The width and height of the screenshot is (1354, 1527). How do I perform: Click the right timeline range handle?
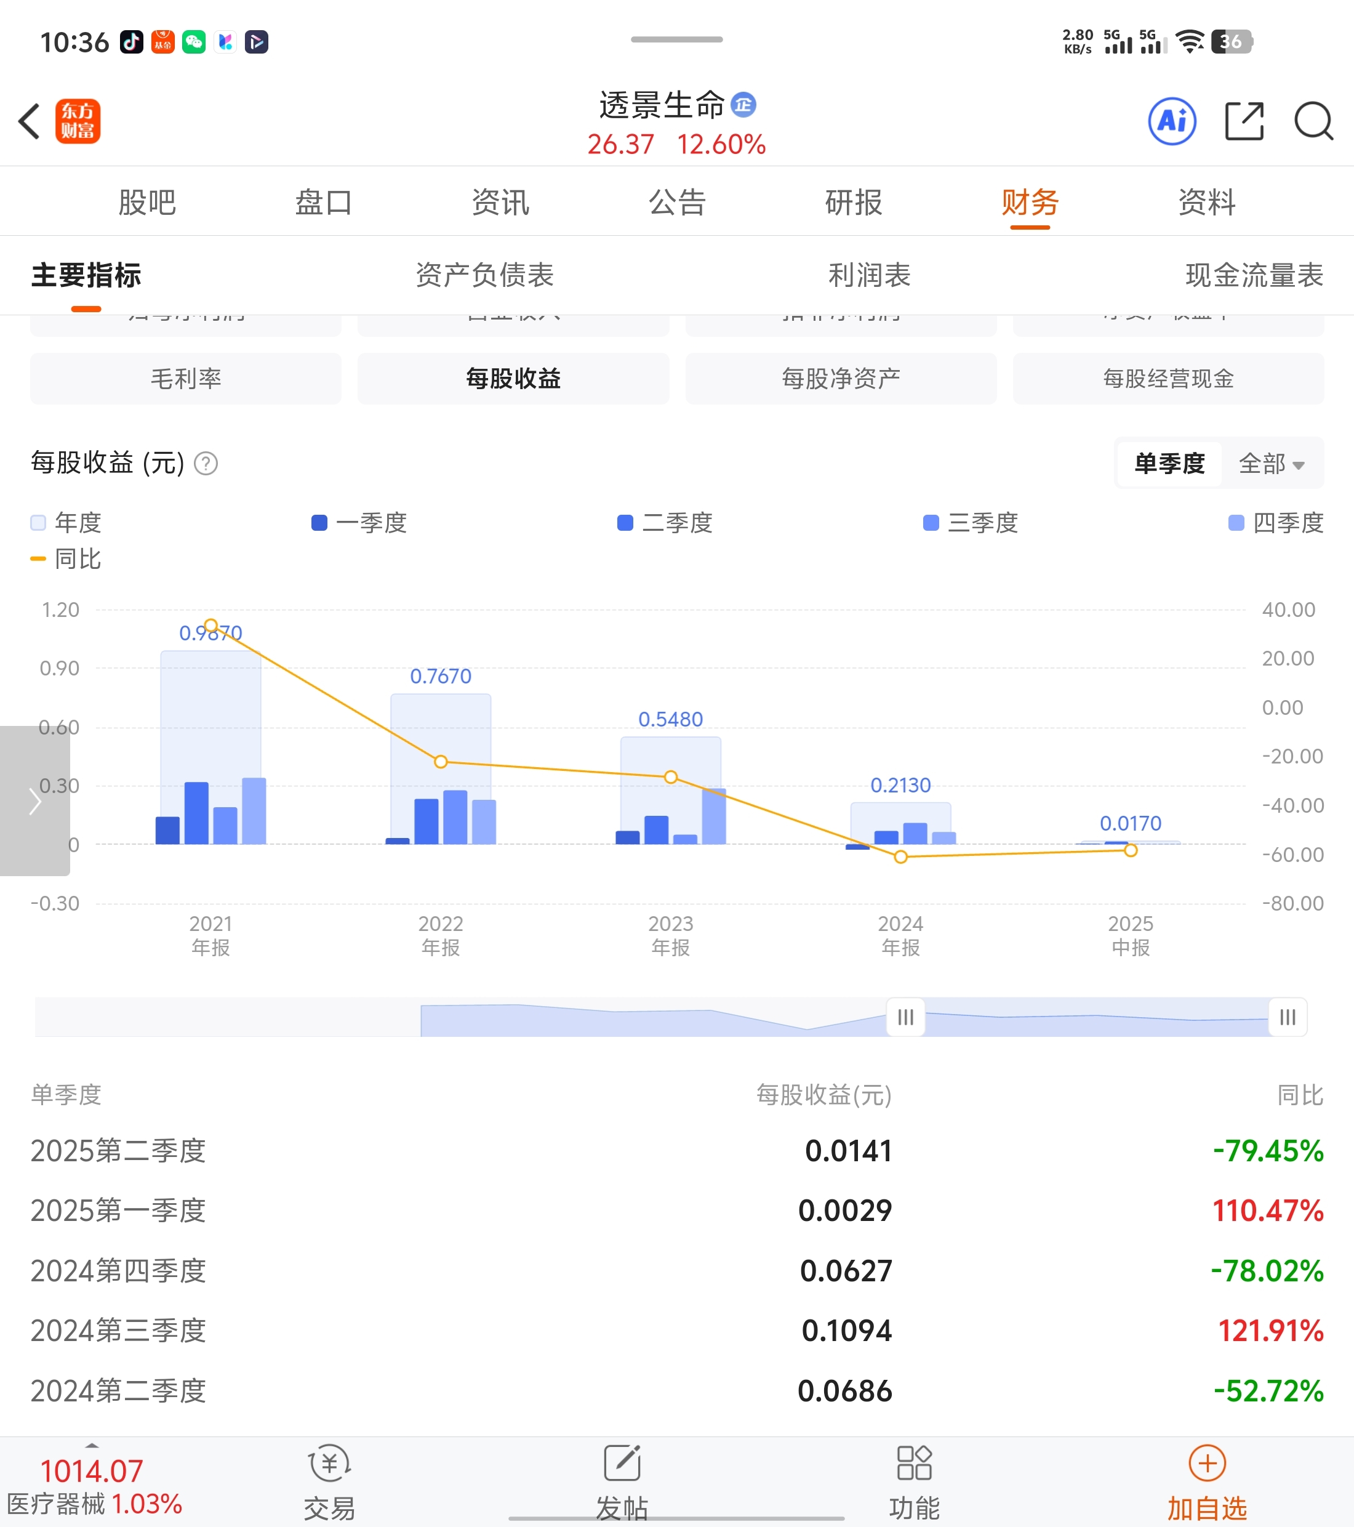[x=1288, y=1017]
